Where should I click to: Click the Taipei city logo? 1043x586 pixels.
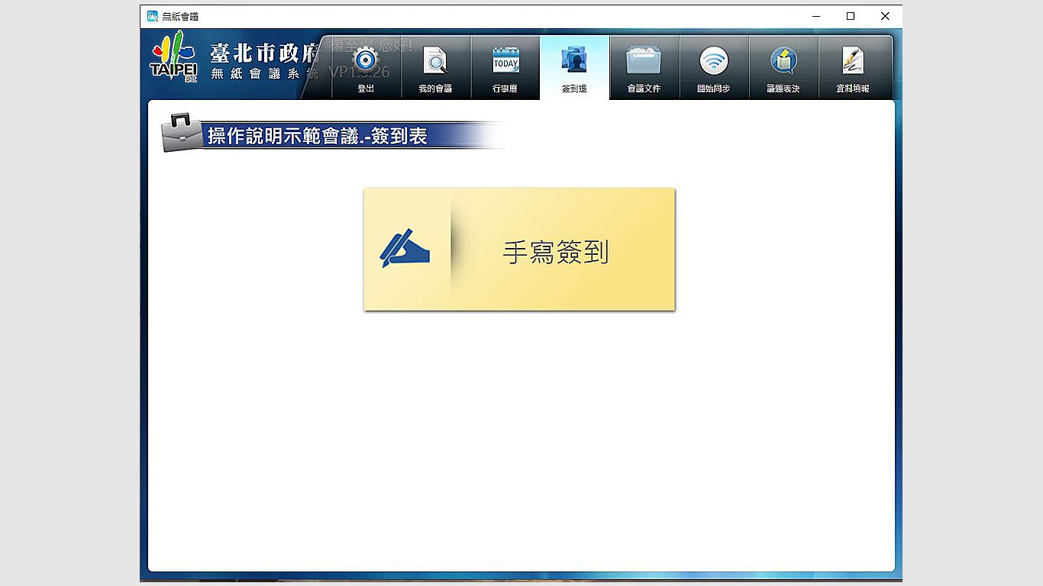coord(174,58)
